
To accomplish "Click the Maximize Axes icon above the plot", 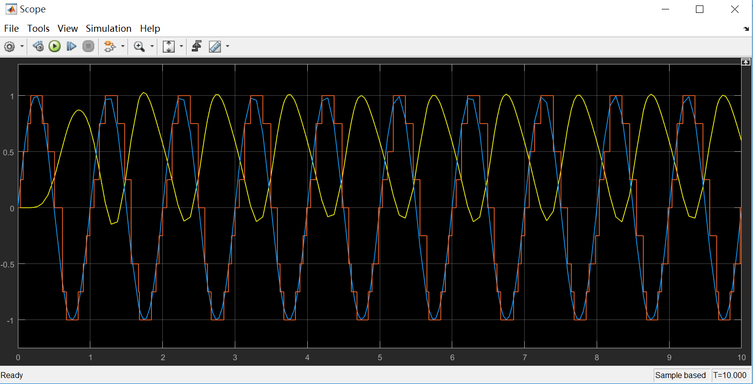I will point(745,62).
